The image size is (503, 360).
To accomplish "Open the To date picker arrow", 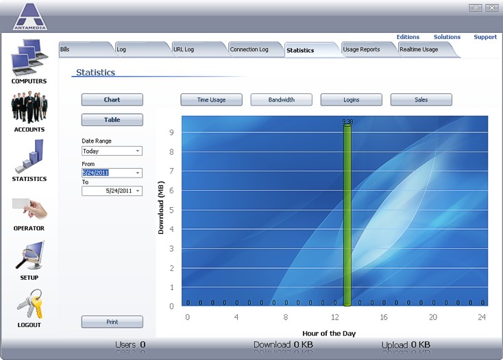I will pyautogui.click(x=138, y=191).
